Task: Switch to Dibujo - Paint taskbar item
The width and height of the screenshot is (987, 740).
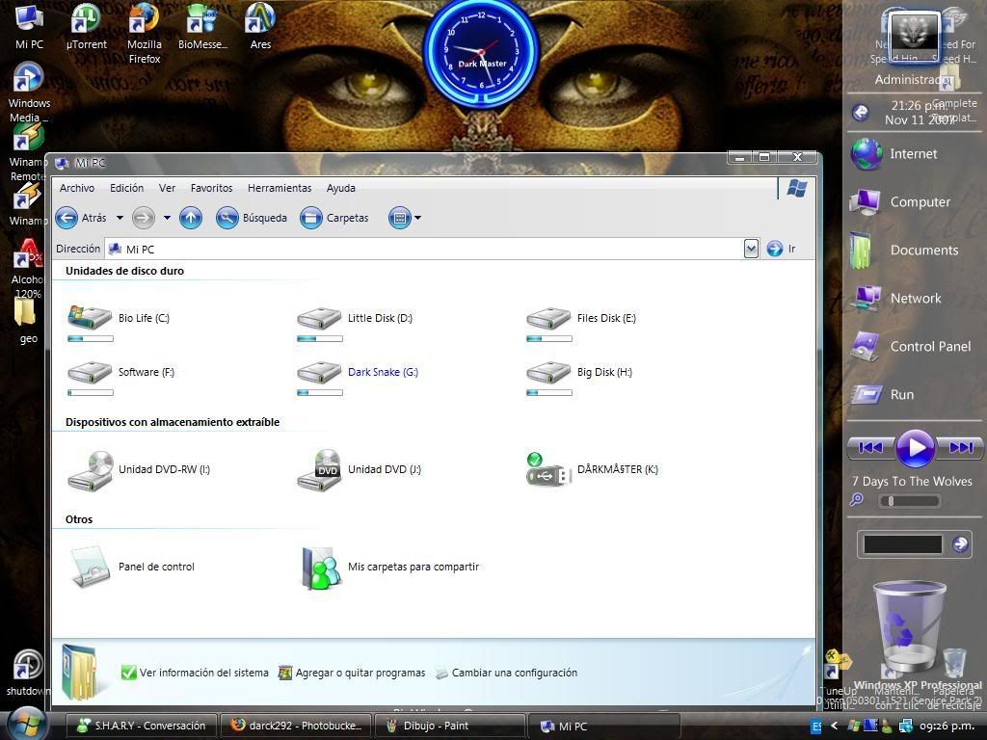Action: click(450, 726)
